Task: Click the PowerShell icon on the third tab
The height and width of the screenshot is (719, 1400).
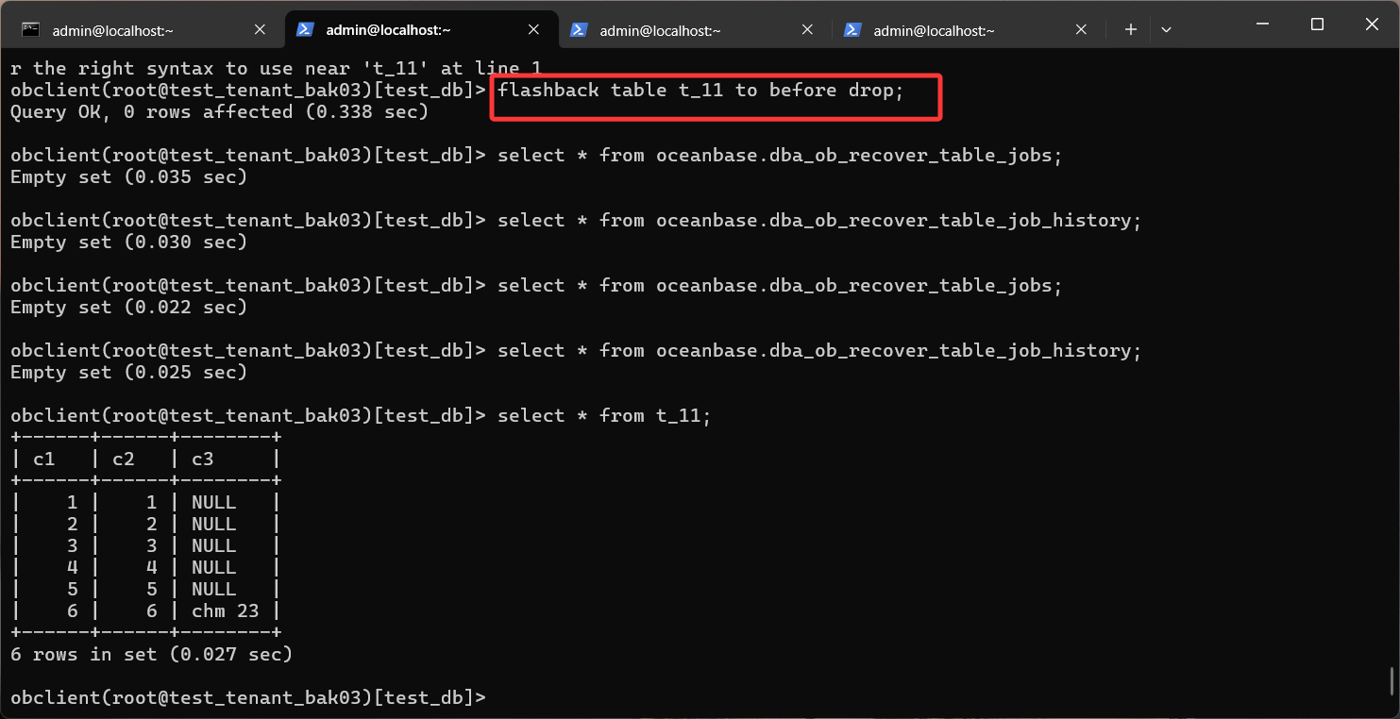Action: pos(579,29)
